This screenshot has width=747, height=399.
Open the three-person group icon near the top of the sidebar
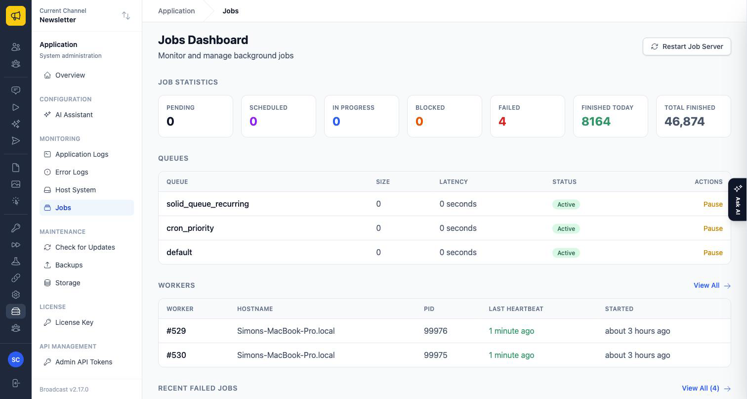(x=16, y=64)
